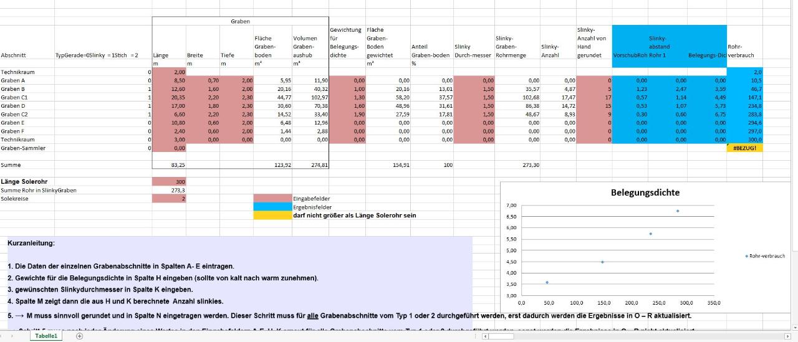Select Rohr-verbrauch cell 147,1
Viewport: 798px width, 342px height.
(746, 97)
